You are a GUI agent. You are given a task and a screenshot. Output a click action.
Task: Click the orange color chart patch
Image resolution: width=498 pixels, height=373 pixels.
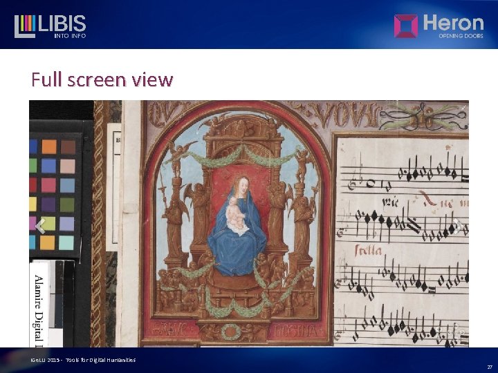tap(49, 147)
